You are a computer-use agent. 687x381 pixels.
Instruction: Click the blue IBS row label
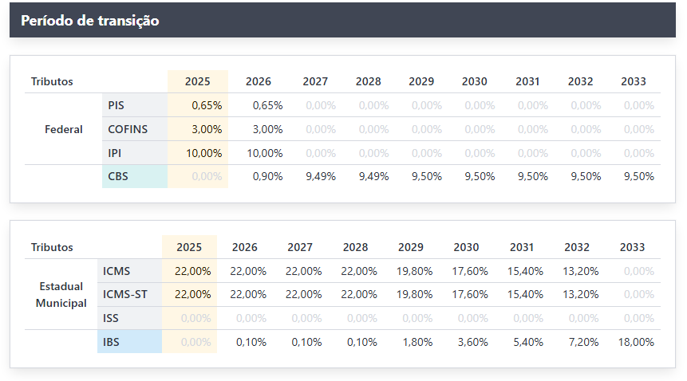coord(112,342)
